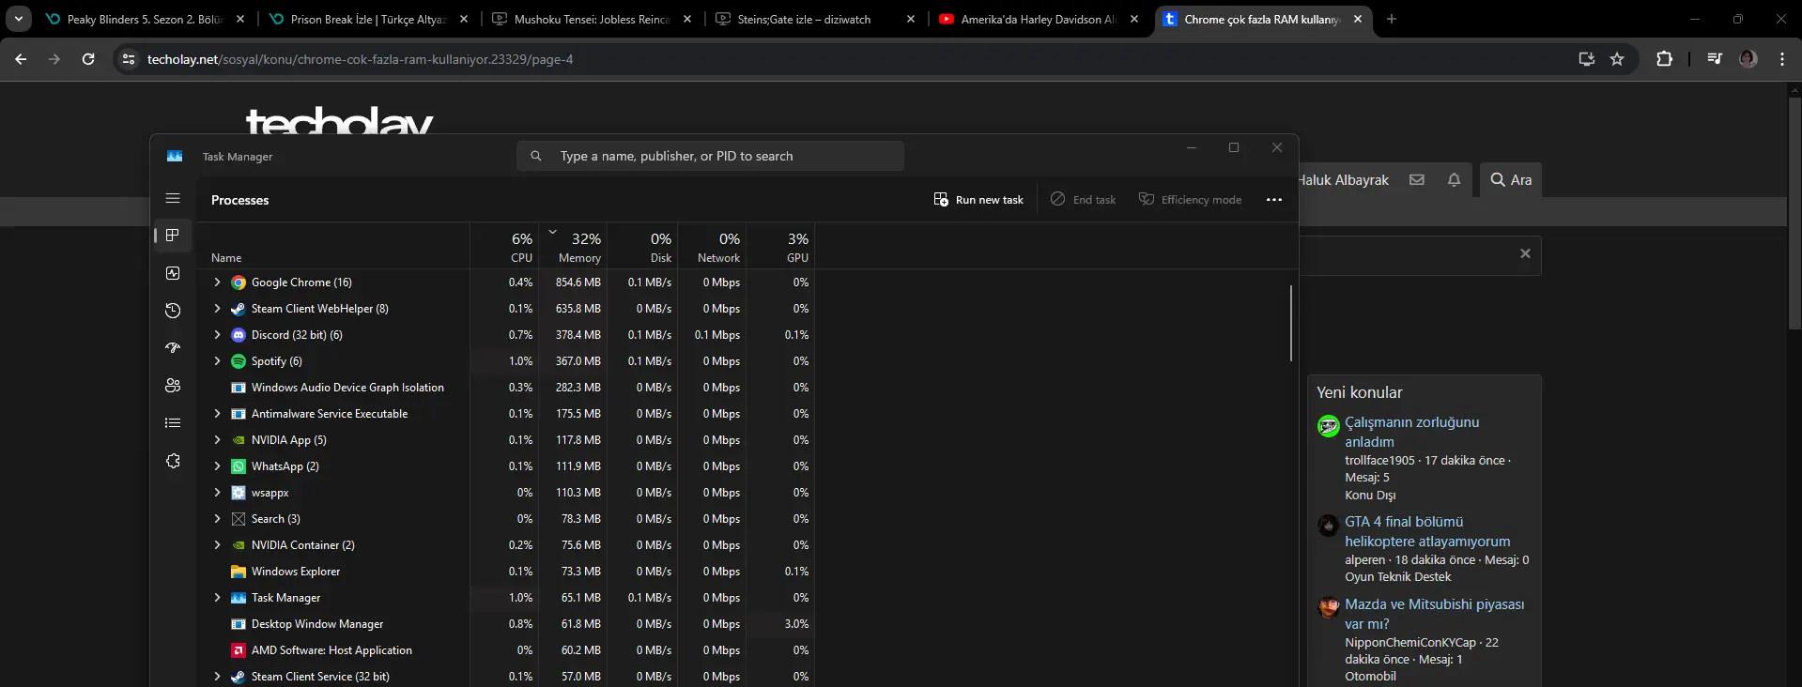Open Users page icon in sidebar

click(x=173, y=386)
